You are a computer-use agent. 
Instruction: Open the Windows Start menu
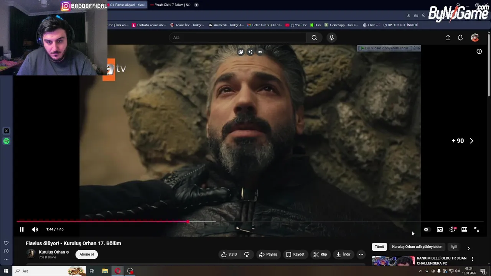click(x=6, y=271)
